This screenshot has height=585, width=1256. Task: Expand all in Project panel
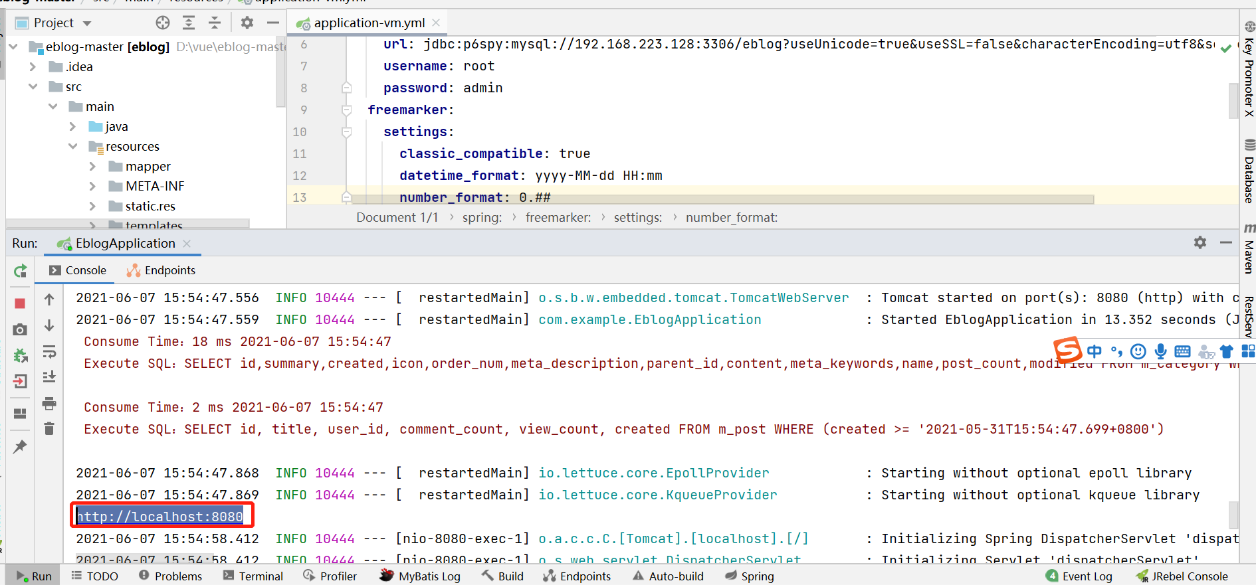coord(189,23)
